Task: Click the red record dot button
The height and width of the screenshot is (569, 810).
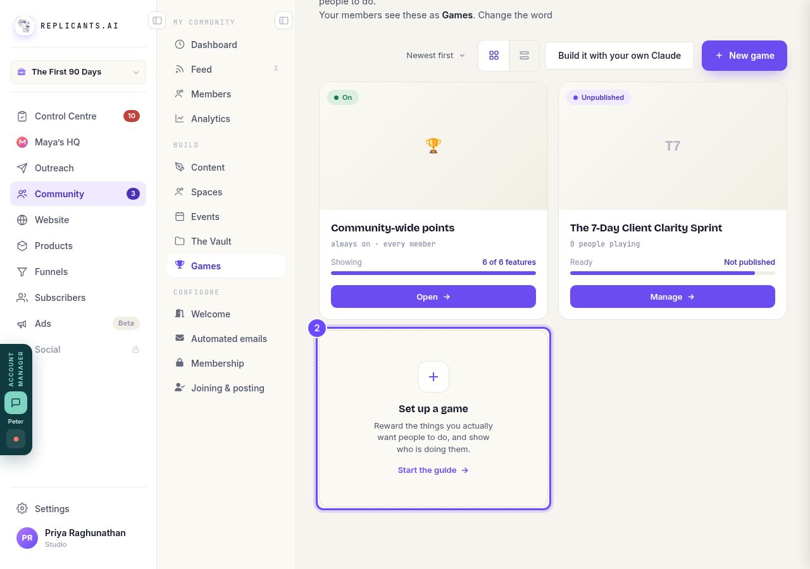Action: [16, 439]
